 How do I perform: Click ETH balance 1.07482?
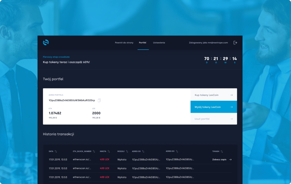click(x=55, y=113)
